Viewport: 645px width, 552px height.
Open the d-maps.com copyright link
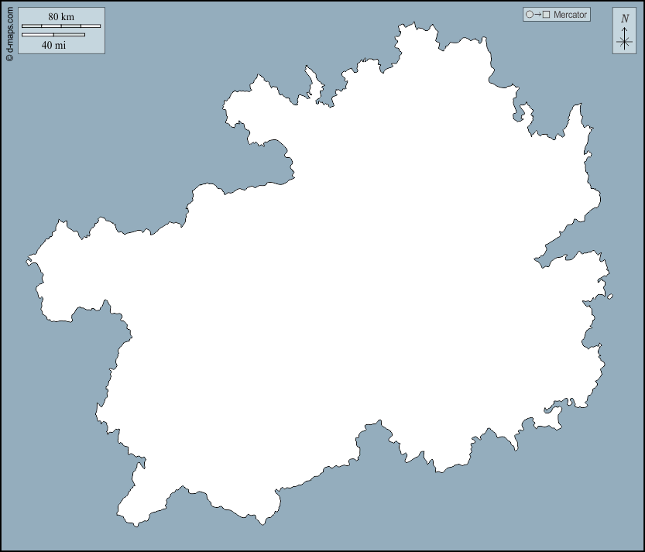tap(9, 33)
